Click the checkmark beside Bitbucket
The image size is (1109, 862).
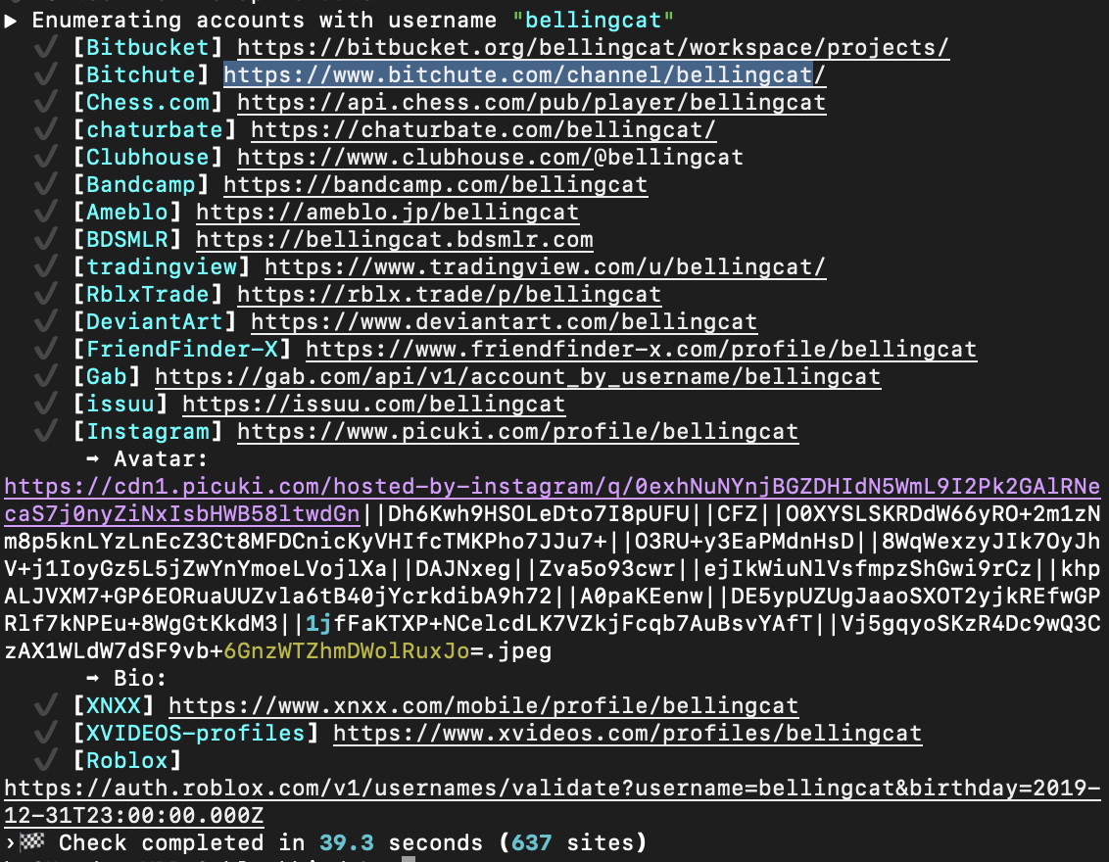[x=46, y=47]
